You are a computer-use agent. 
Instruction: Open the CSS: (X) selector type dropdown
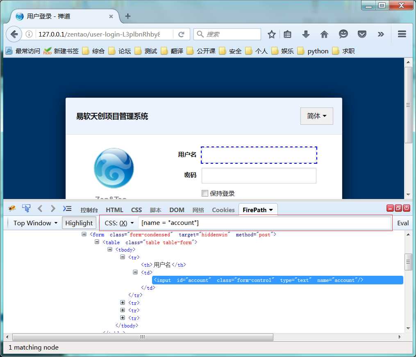pos(119,223)
